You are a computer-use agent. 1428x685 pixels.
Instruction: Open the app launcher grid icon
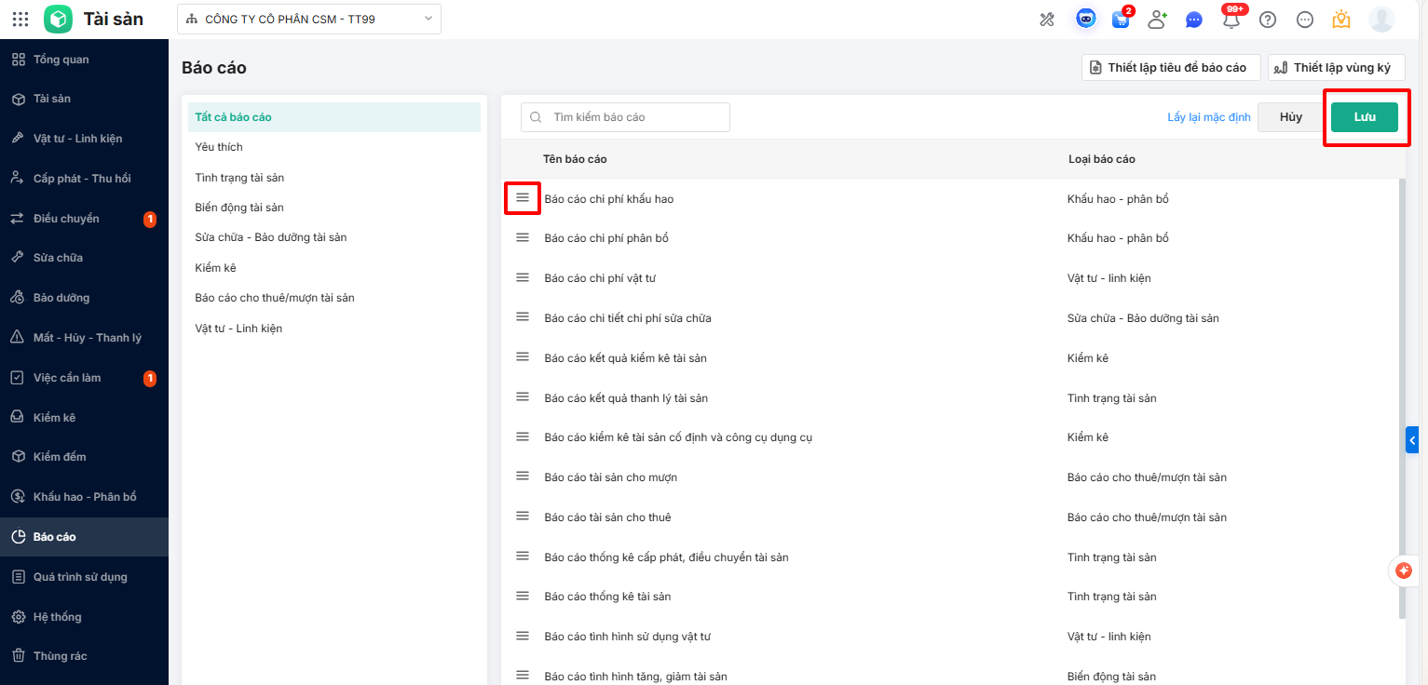tap(20, 19)
